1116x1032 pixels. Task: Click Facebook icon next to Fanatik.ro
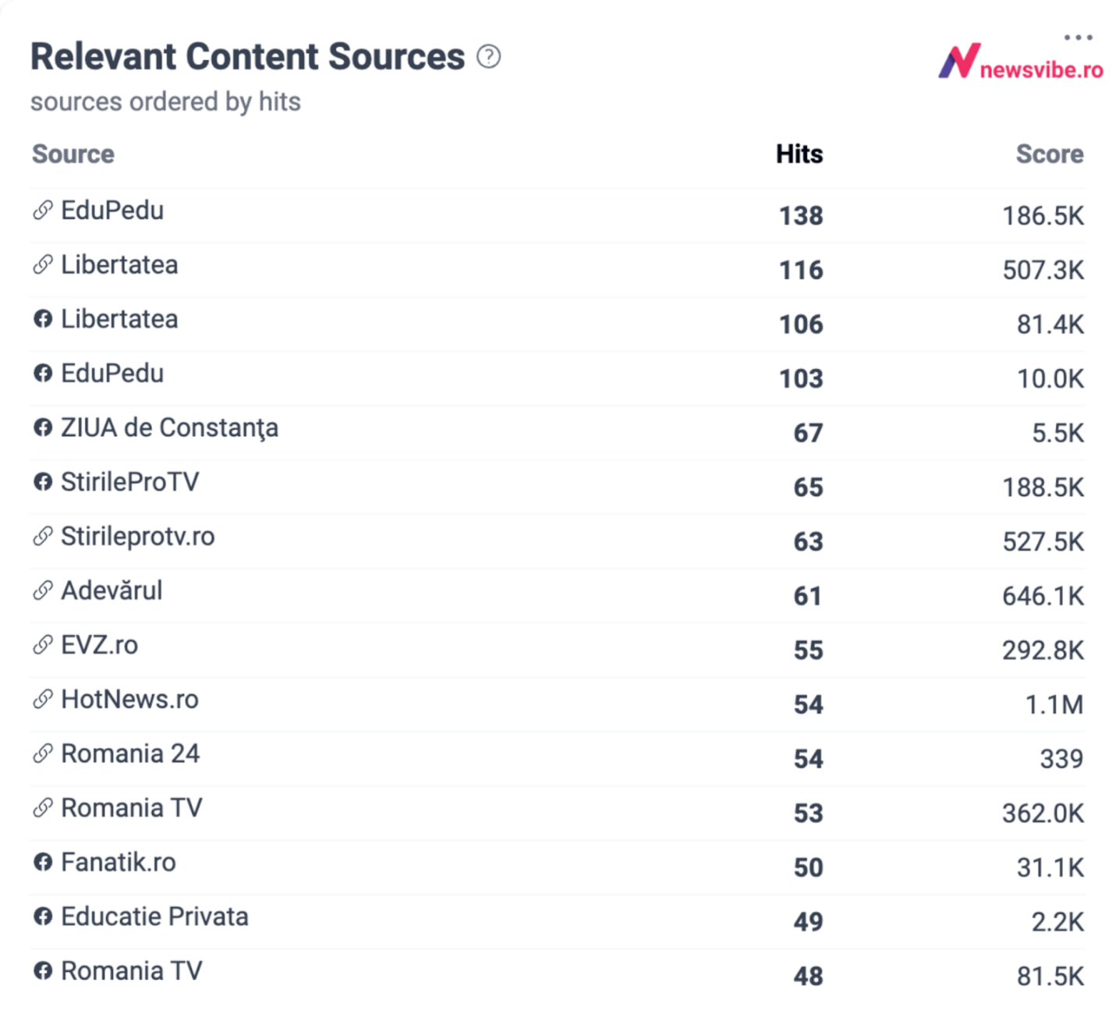43,862
